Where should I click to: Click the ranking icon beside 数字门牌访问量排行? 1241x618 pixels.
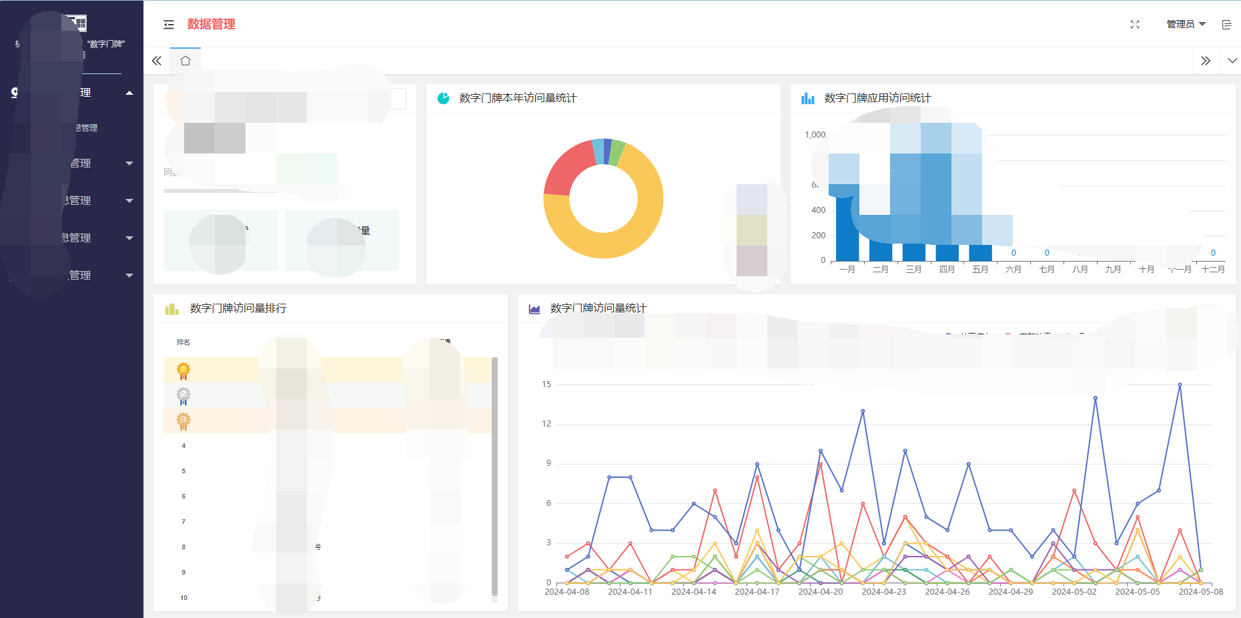(171, 309)
